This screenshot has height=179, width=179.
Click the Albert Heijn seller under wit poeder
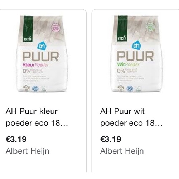[x=122, y=151]
